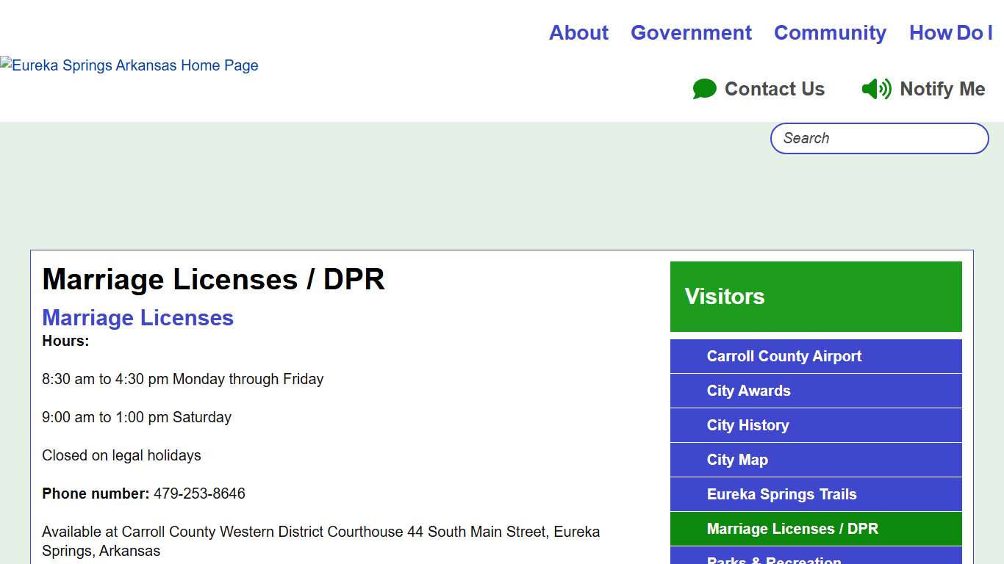Click the Contact Us label
Viewport: 1004px width, 564px height.
[x=775, y=89]
